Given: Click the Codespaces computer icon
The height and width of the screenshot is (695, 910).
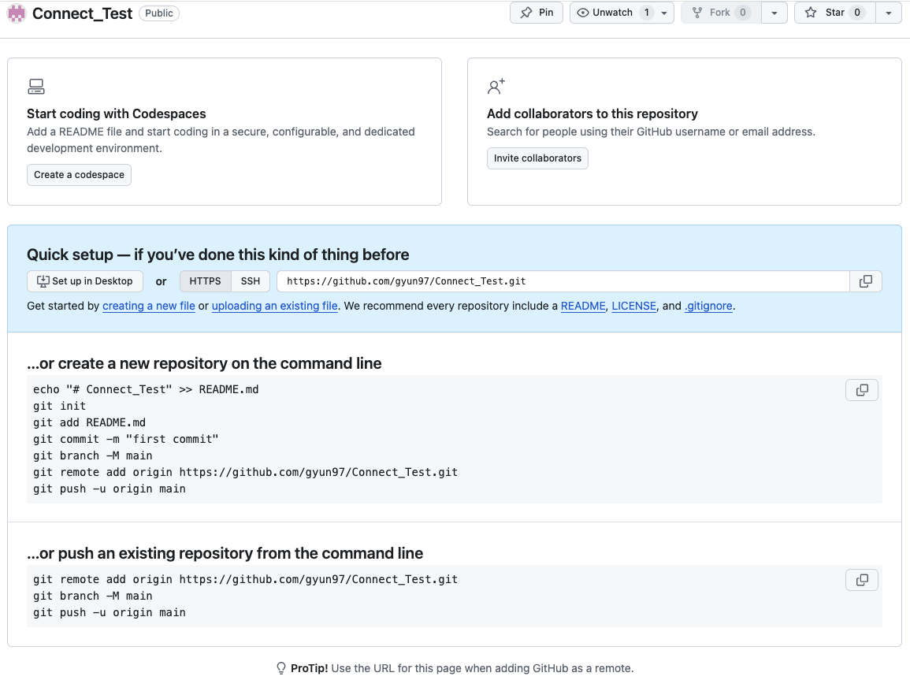Looking at the screenshot, I should 35,87.
